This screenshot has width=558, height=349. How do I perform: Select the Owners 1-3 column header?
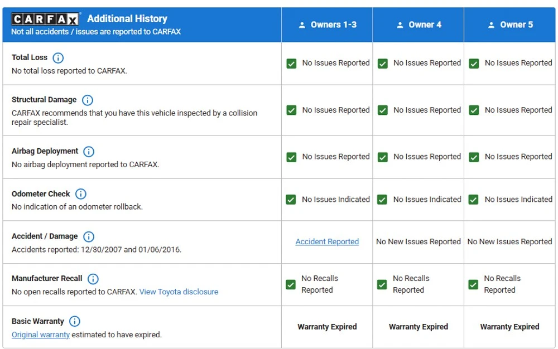click(327, 25)
